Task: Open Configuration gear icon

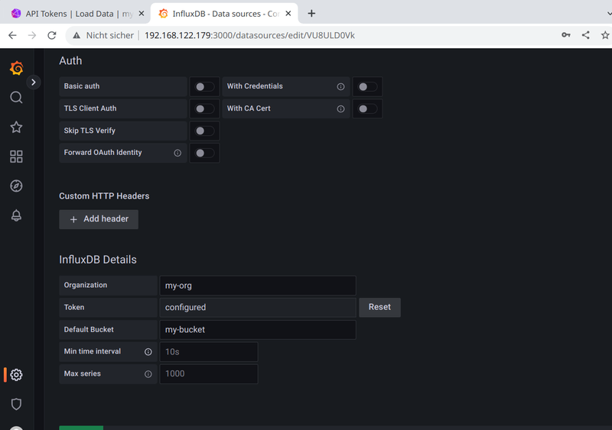Action: pos(16,375)
